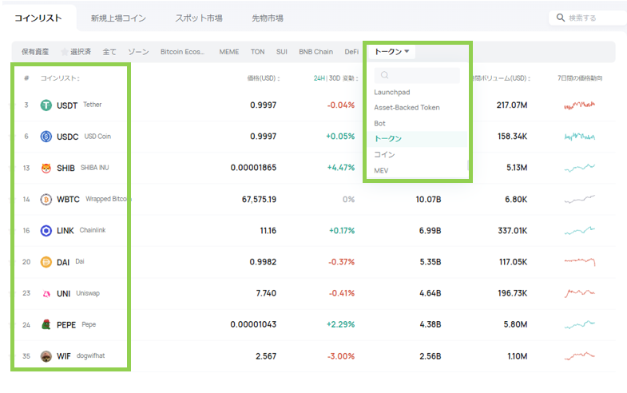Screen dimensions: 627x393
Task: Select the SUI category filter
Action: (x=282, y=52)
